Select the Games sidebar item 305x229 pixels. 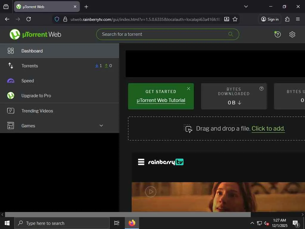coord(60,126)
